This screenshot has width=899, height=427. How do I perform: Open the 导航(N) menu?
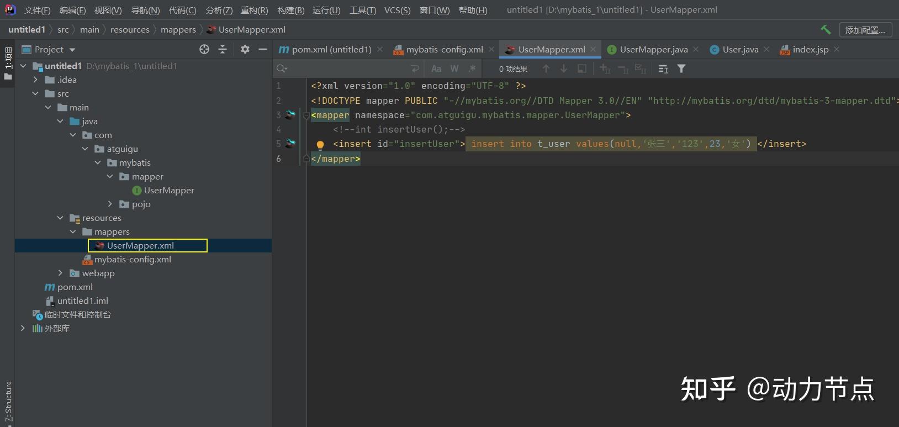(145, 10)
